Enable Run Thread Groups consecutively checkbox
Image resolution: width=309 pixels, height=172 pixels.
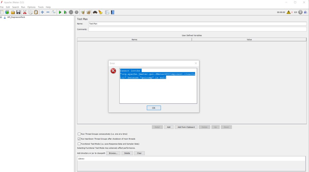(79, 134)
